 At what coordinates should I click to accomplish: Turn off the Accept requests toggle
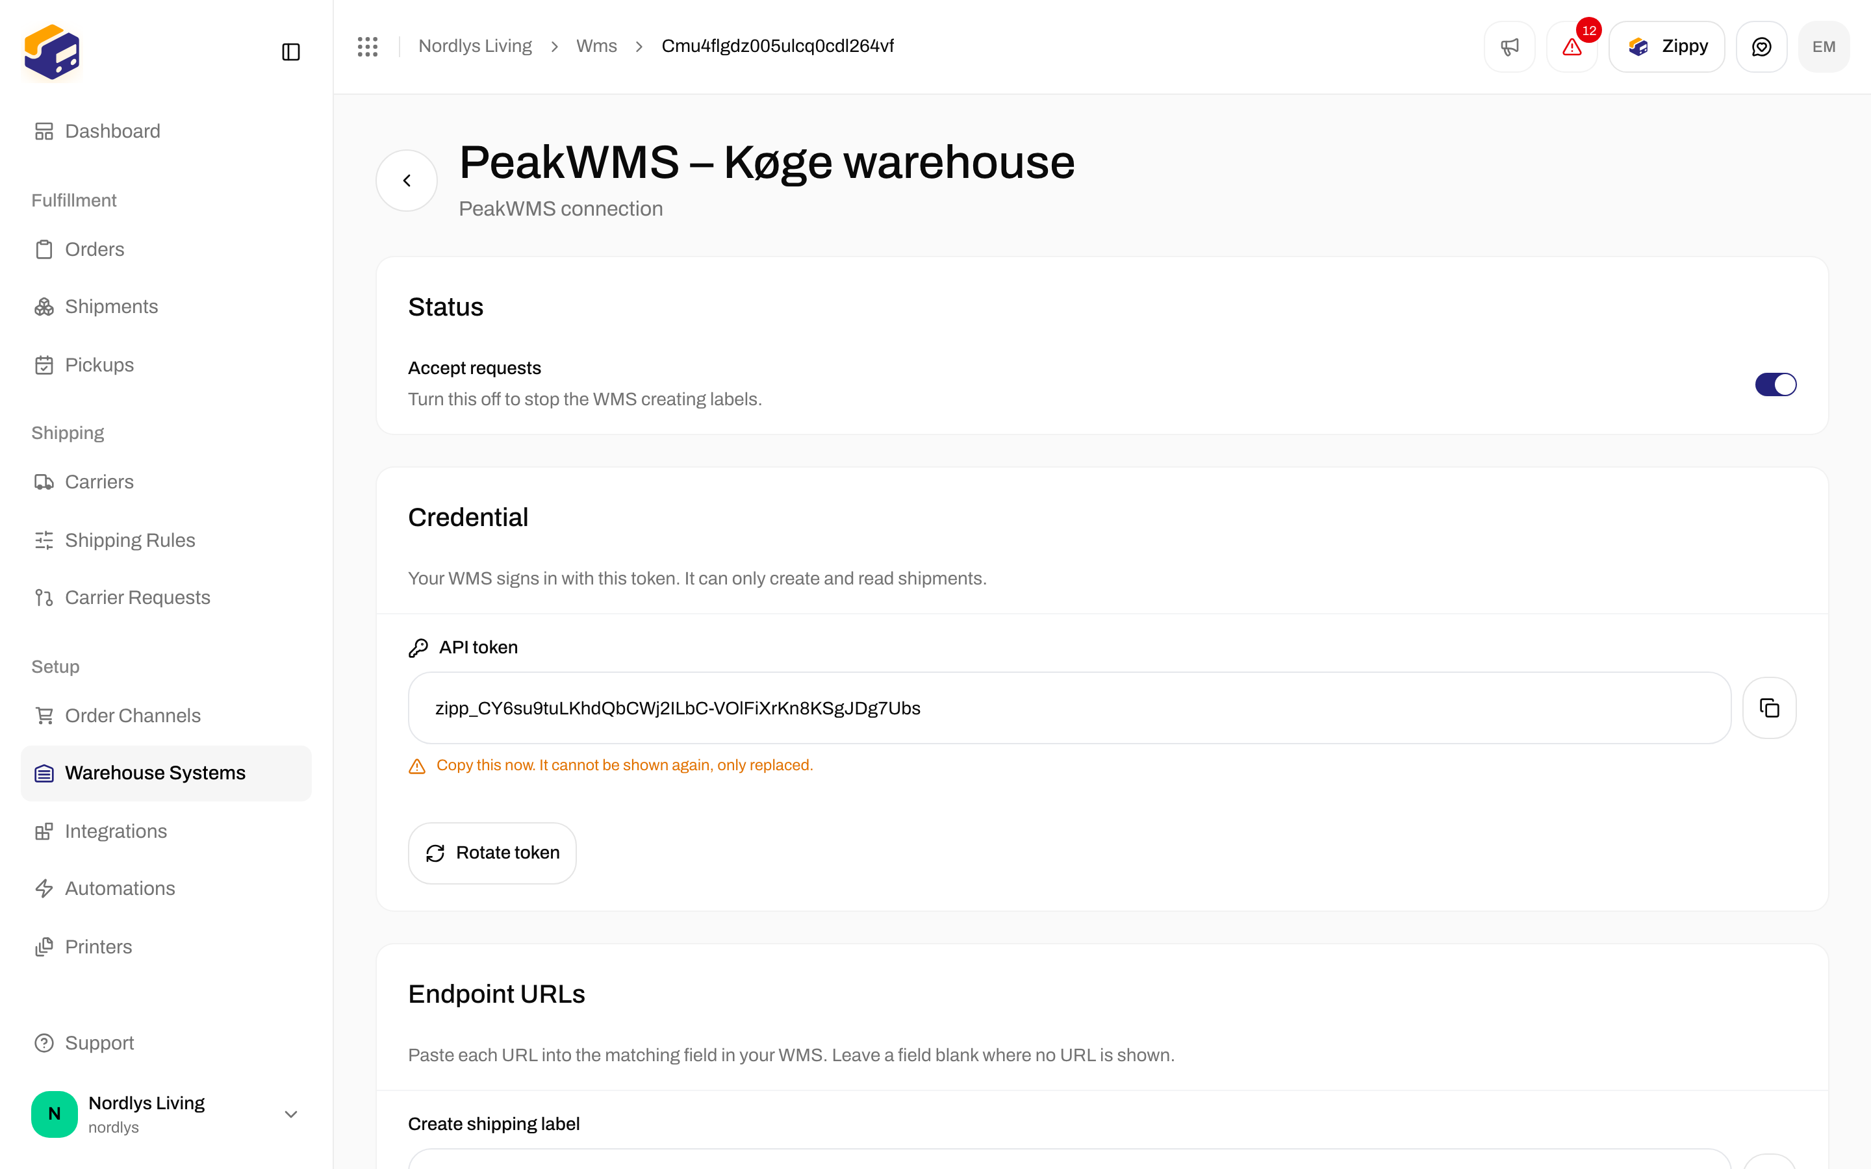(1775, 384)
